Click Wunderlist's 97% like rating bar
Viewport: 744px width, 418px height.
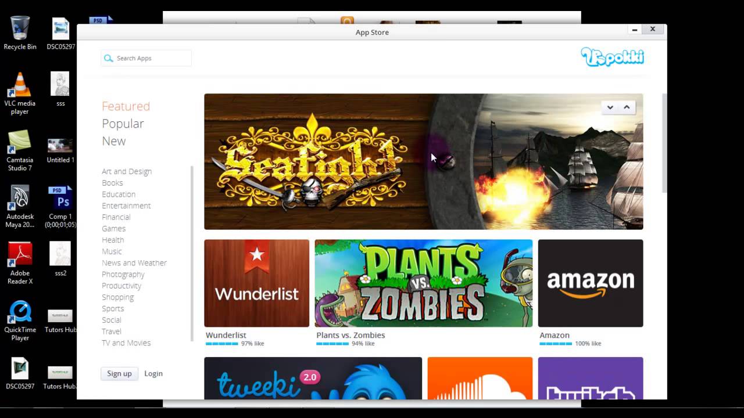(x=221, y=344)
